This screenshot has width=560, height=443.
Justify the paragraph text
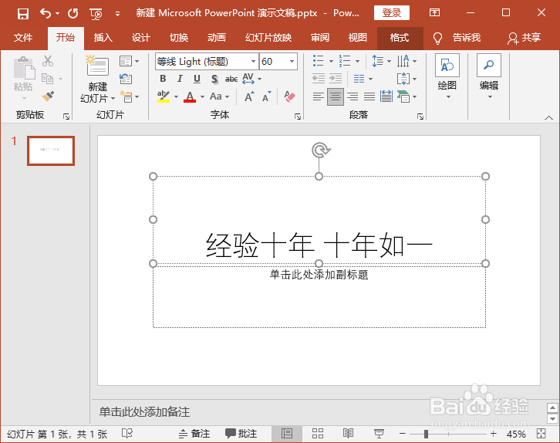click(369, 96)
